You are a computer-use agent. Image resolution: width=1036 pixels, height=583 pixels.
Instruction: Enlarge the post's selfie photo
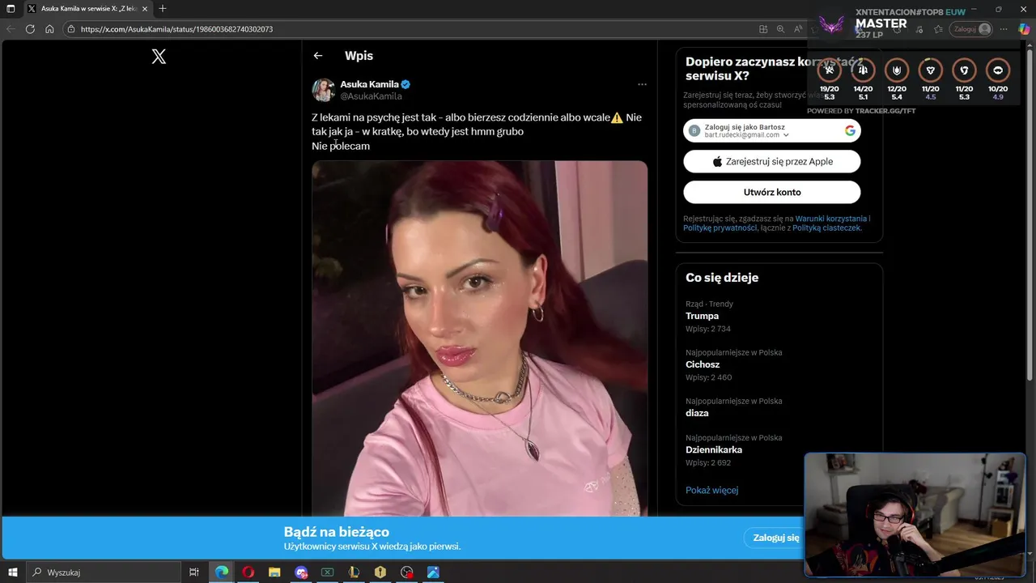click(x=479, y=338)
